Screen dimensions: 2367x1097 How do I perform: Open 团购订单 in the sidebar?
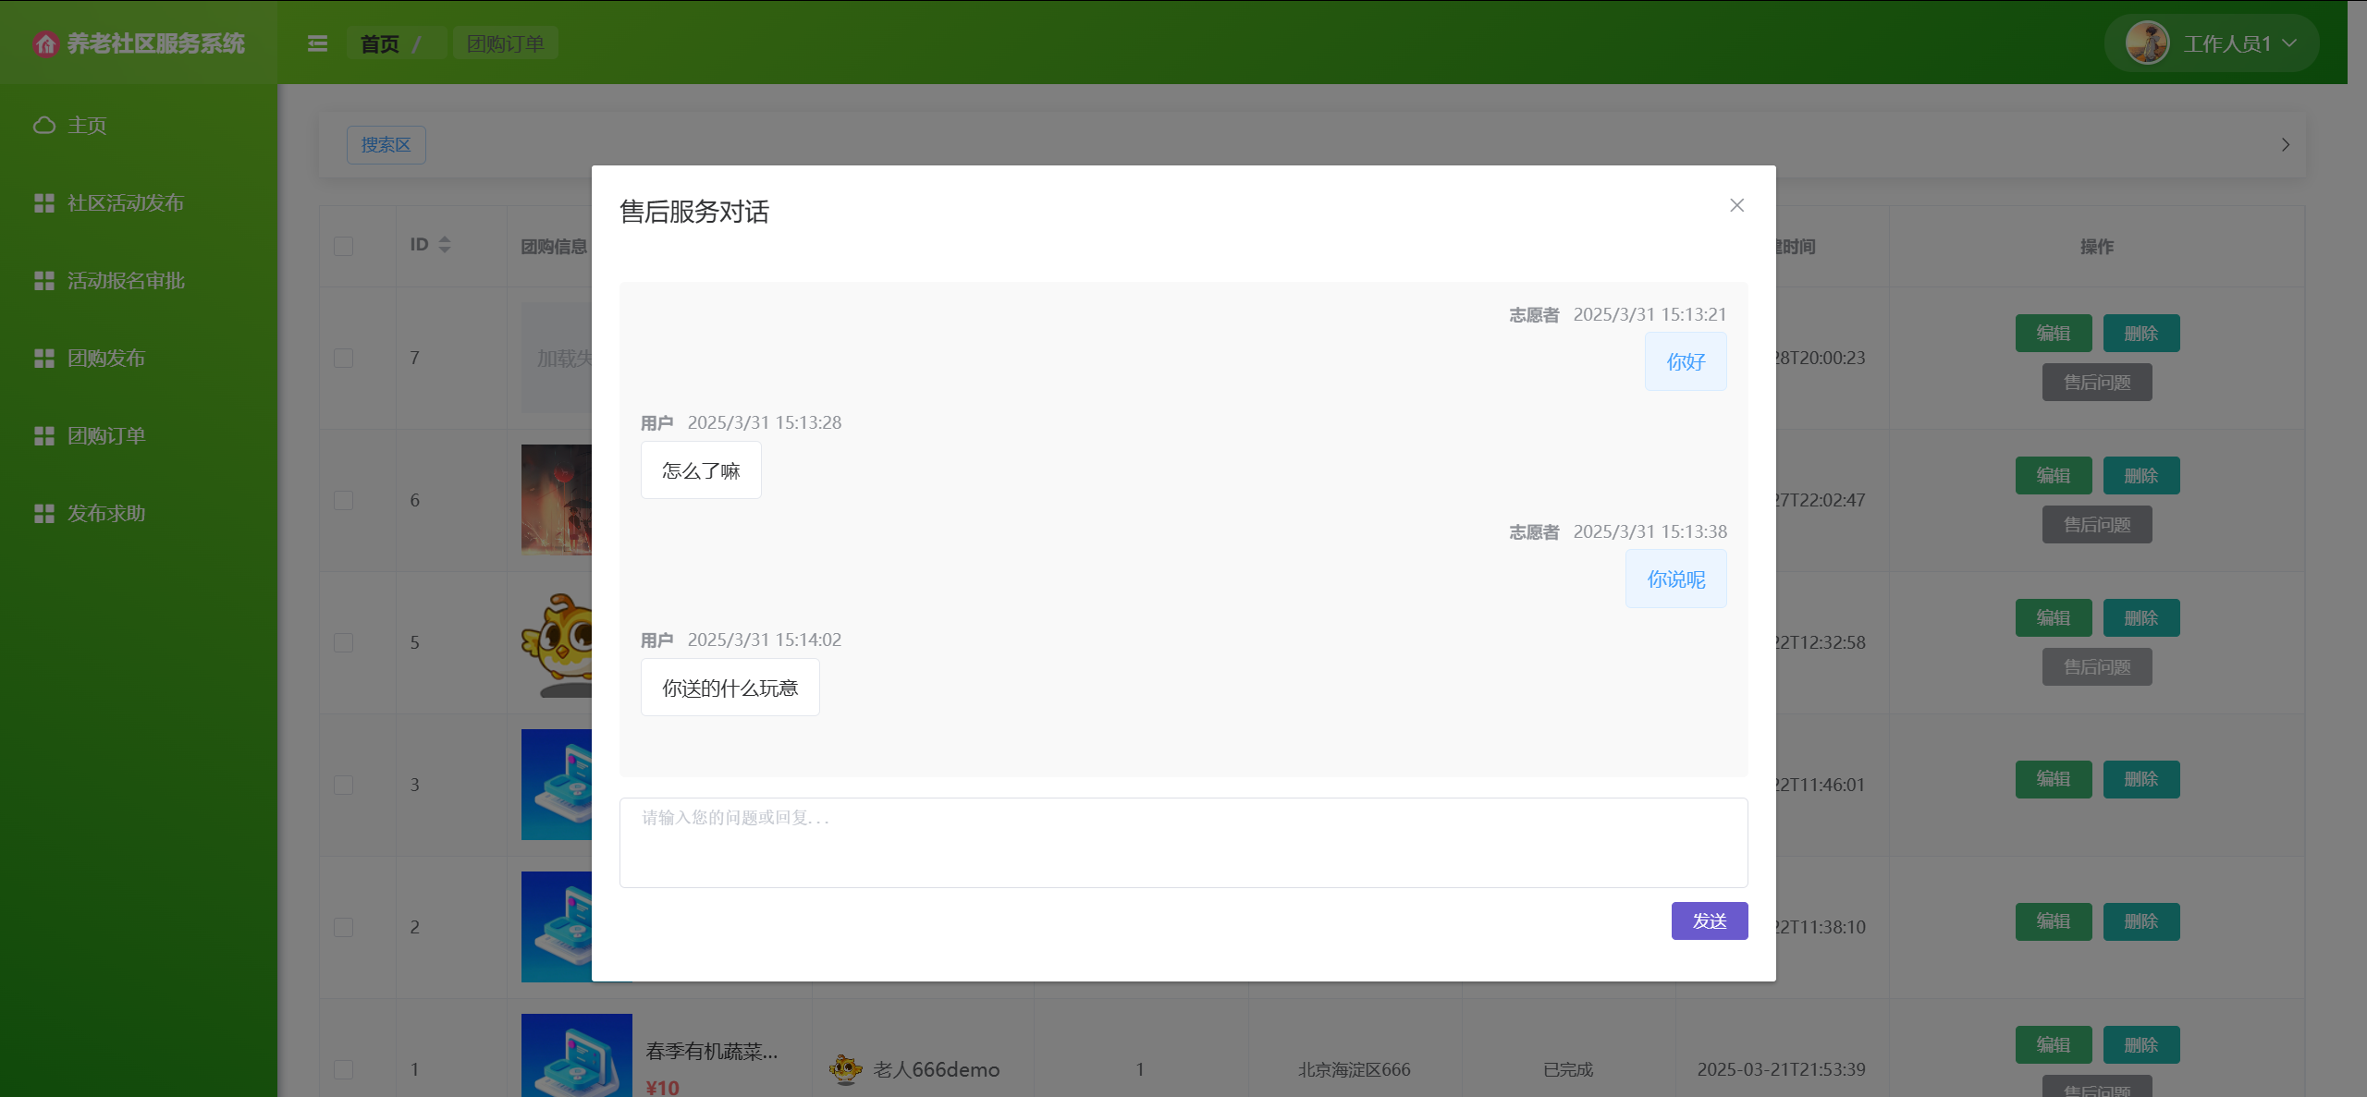point(106,435)
